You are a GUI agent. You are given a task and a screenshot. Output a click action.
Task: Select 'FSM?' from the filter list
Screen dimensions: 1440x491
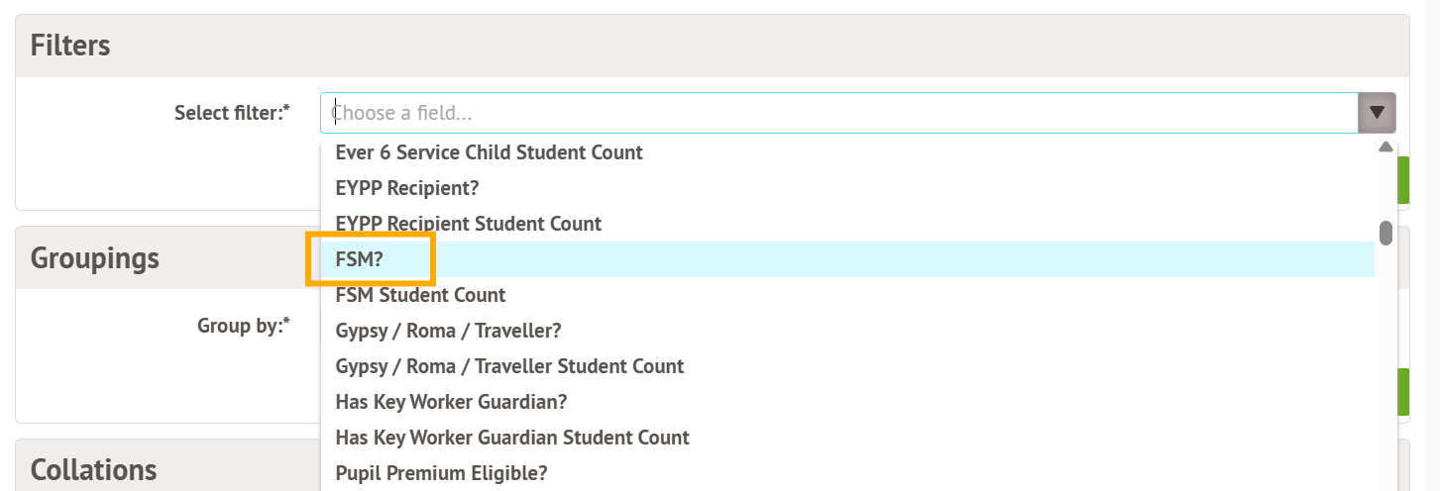click(360, 259)
